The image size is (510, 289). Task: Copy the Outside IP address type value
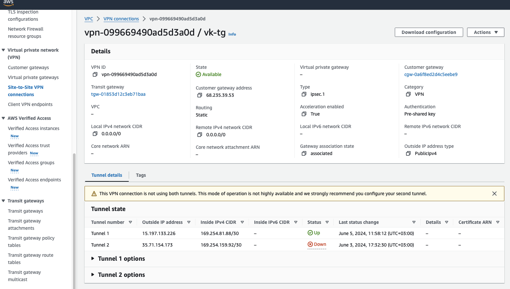(408, 154)
